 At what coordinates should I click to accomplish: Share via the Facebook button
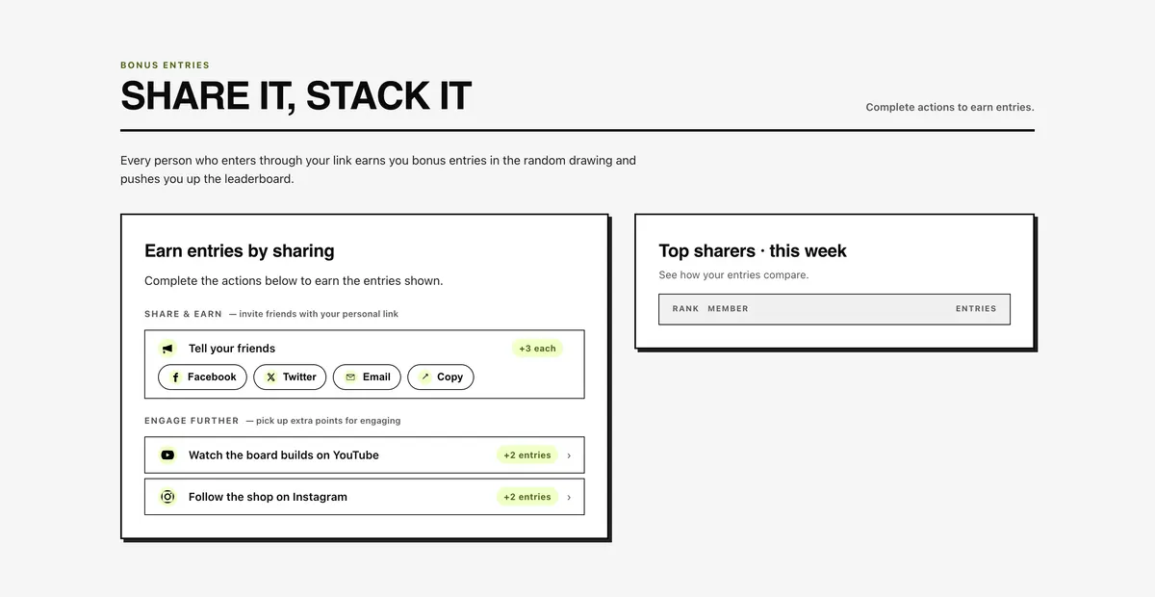pos(202,377)
